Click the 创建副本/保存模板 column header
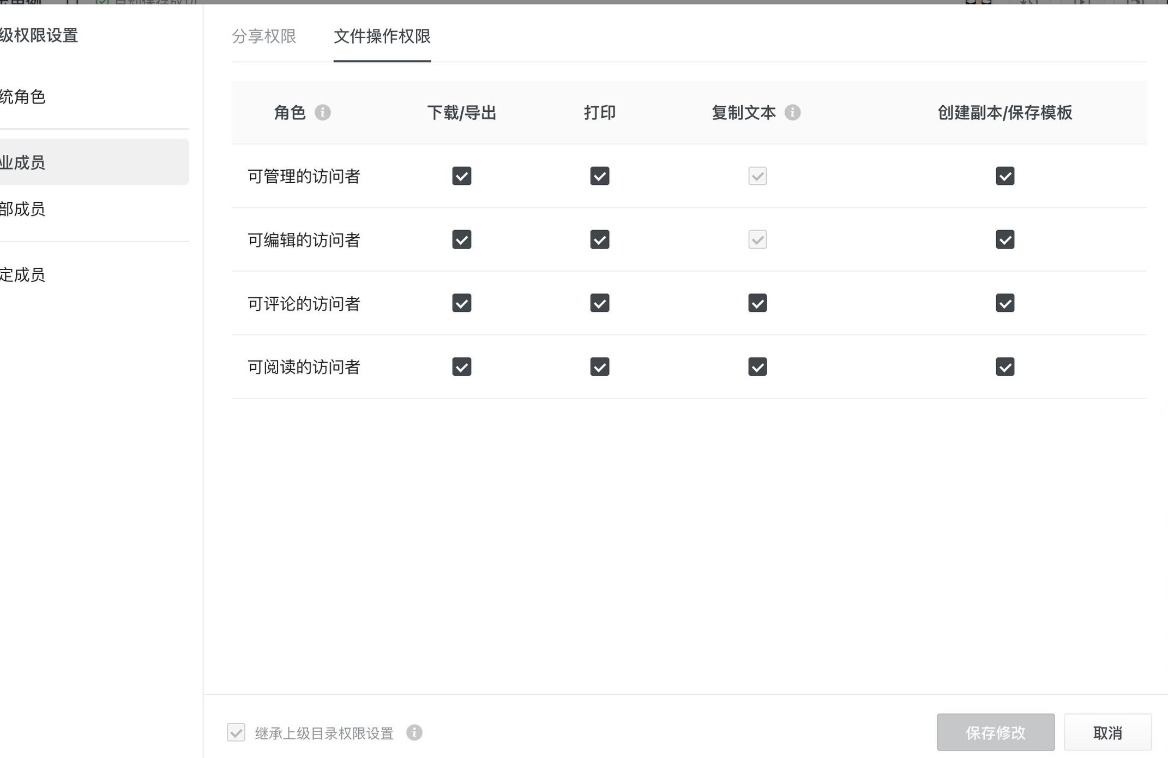Image resolution: width=1168 pixels, height=758 pixels. [1005, 112]
